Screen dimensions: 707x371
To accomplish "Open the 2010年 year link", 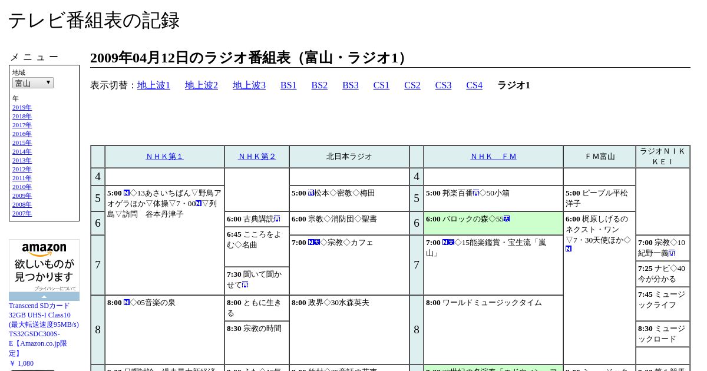I will coord(22,187).
